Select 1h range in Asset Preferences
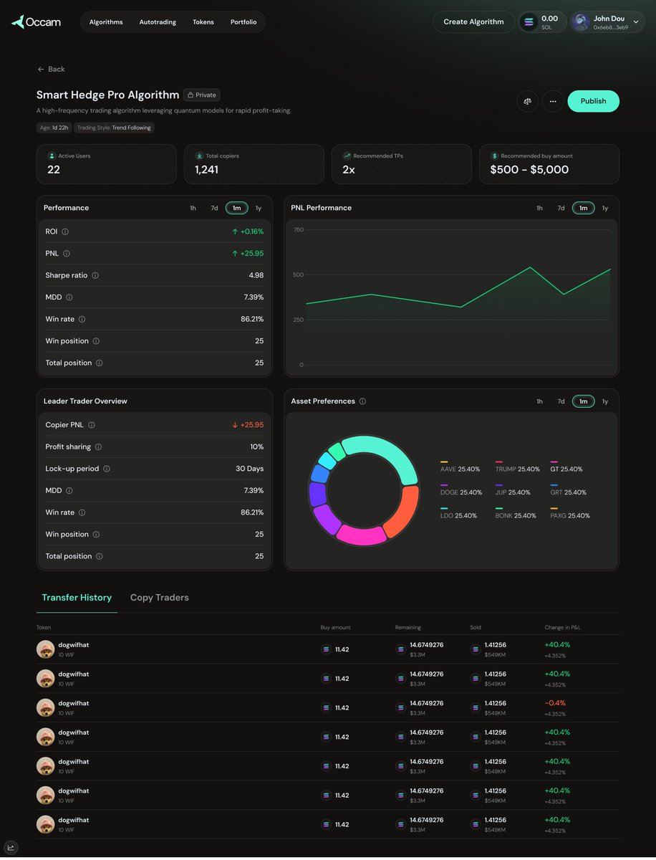656x860 pixels. (539, 401)
